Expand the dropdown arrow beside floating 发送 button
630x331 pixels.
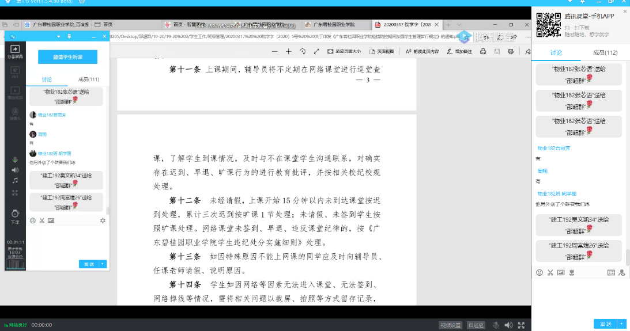[x=103, y=264]
